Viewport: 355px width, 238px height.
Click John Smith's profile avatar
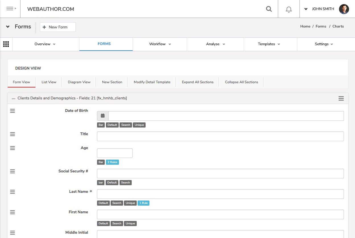[x=344, y=9]
